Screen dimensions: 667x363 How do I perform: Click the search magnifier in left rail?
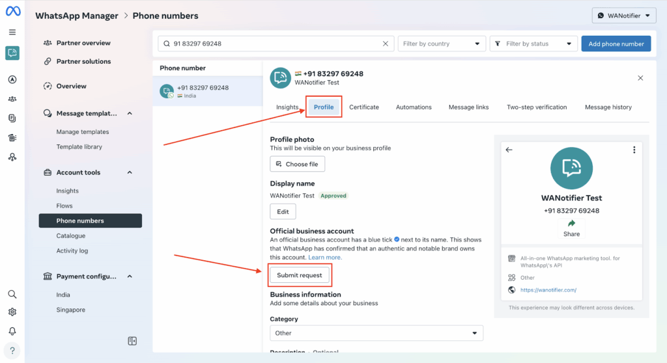12,294
